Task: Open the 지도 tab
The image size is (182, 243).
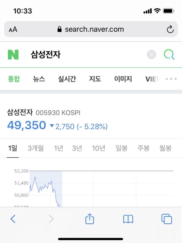Action: tap(95, 79)
